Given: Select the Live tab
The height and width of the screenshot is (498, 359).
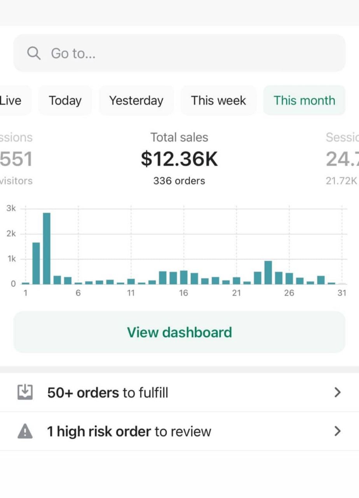Looking at the screenshot, I should click(12, 100).
